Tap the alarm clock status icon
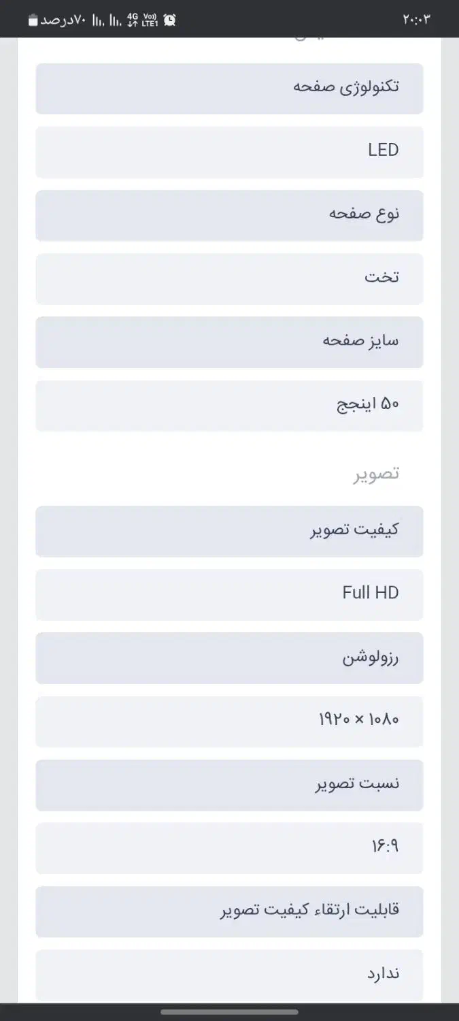The image size is (459, 1021). [169, 20]
